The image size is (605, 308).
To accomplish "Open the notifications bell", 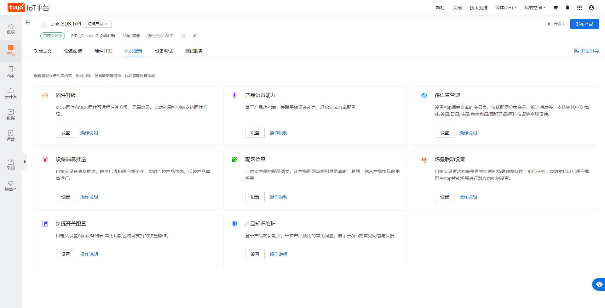I will [568, 8].
